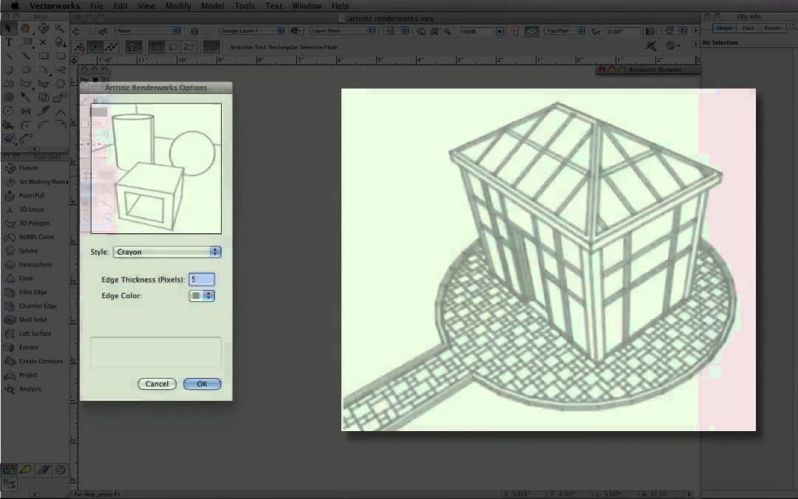This screenshot has width=798, height=499.
Task: Click Cancel in Artistic Renderworks Options
Action: (x=157, y=384)
